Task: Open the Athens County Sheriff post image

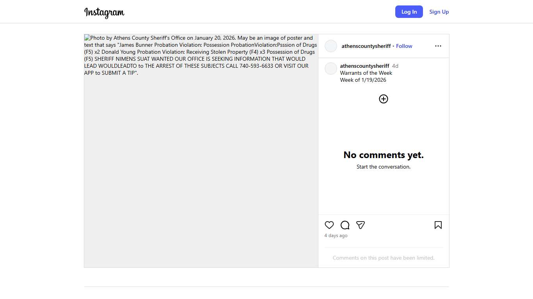Action: (201, 156)
